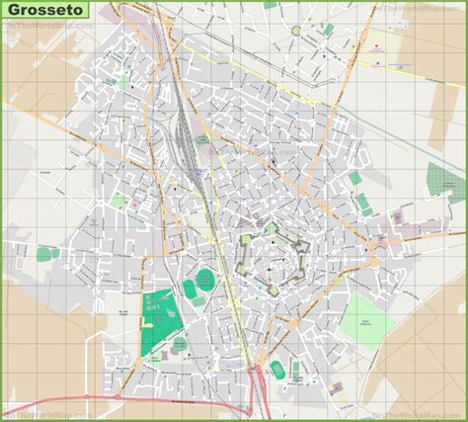Click the green bastion at the walls' north tip

(x=272, y=228)
